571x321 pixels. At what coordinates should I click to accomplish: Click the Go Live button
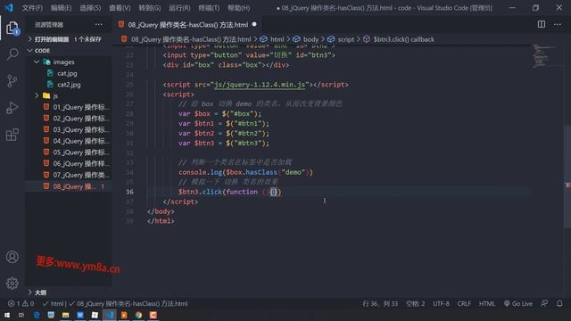pos(518,303)
